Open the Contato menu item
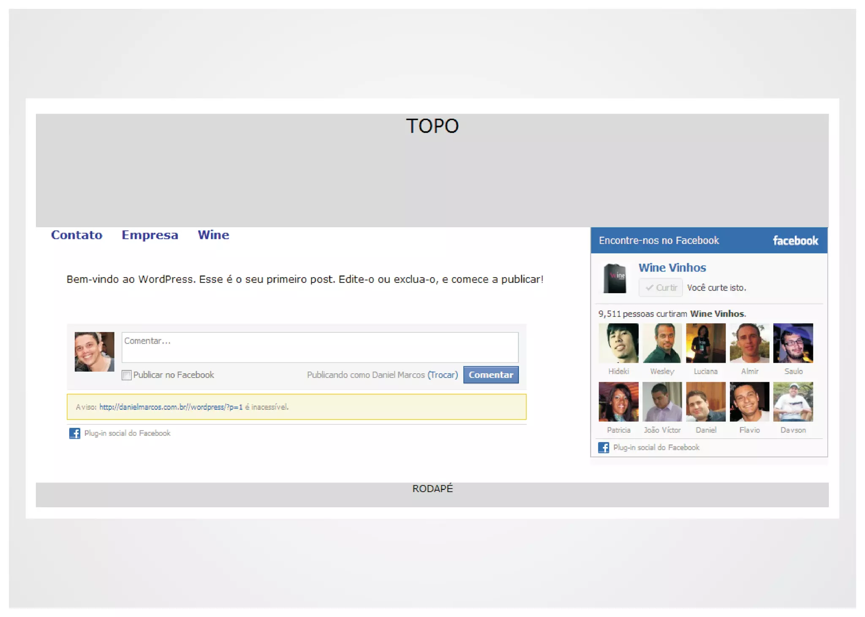 tap(76, 235)
